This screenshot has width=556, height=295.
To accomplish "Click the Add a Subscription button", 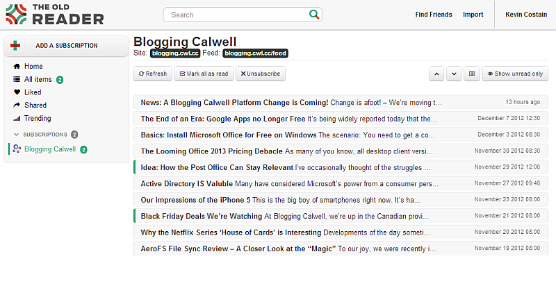I will 66,46.
